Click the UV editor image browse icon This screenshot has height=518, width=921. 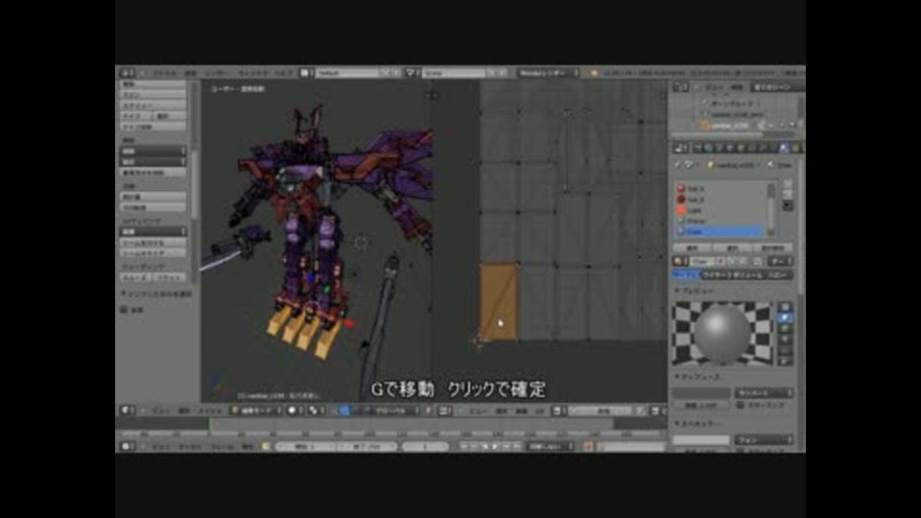tap(558, 411)
